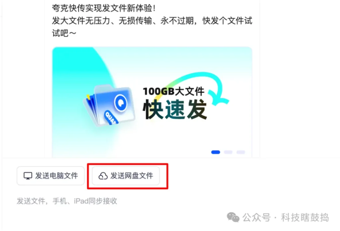Click the cloud icon in 发送网盘文件 button
The height and width of the screenshot is (231, 340).
103,176
